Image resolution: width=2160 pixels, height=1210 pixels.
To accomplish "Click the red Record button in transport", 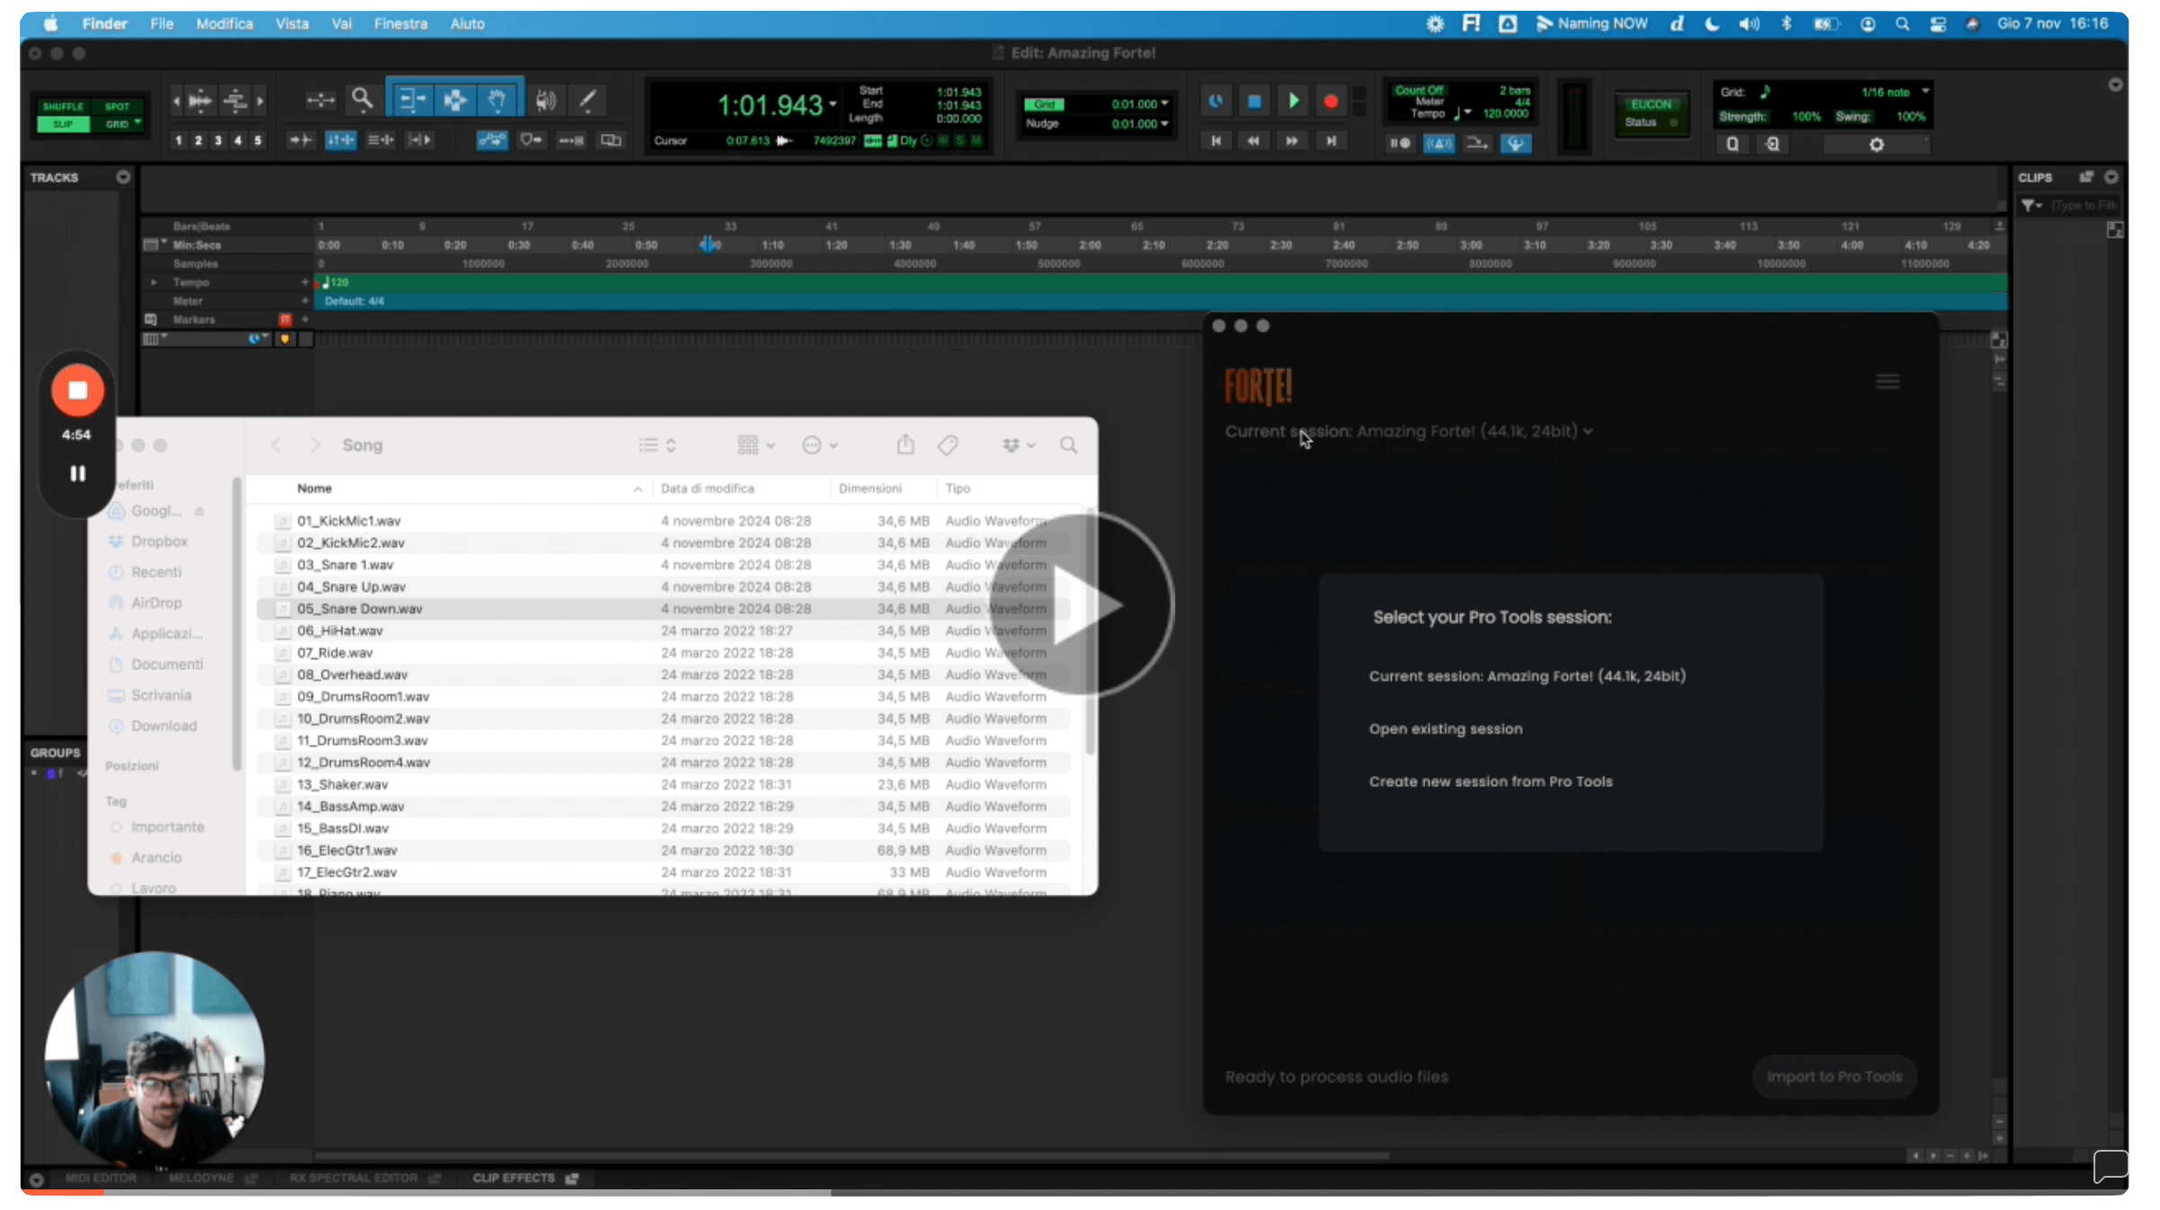I will (1331, 101).
